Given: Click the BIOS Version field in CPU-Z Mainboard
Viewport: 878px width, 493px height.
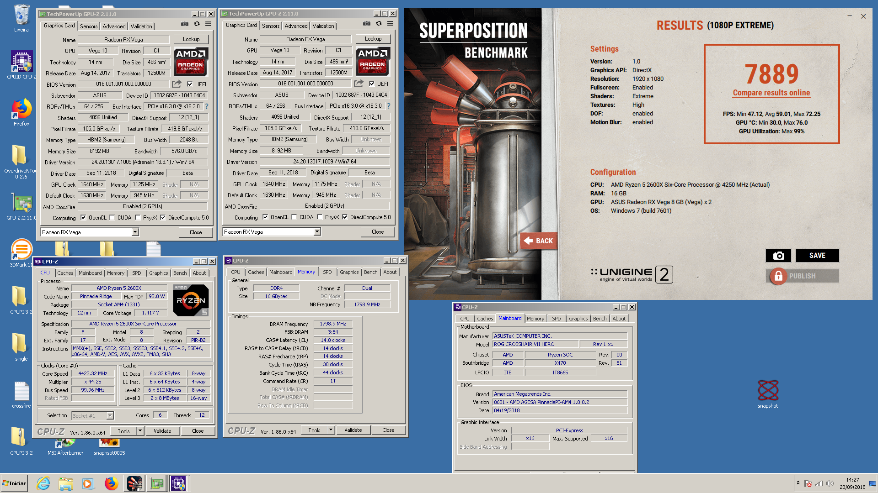Looking at the screenshot, I should pyautogui.click(x=560, y=403).
